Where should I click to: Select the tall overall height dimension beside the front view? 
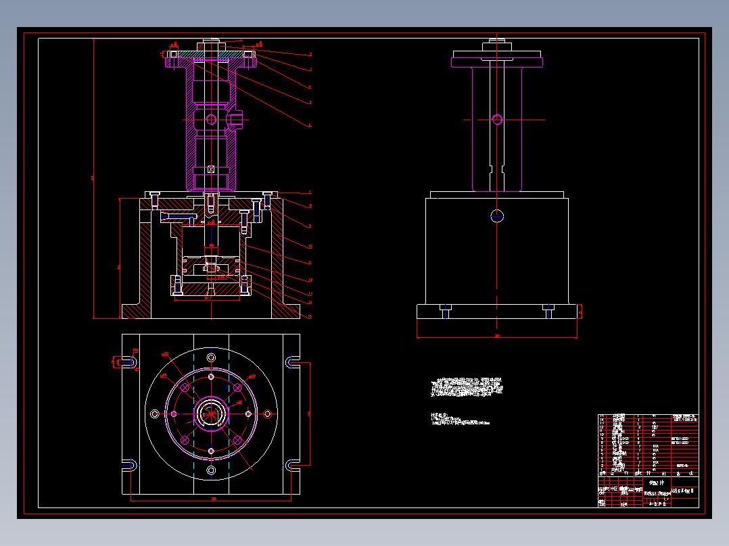pyautogui.click(x=93, y=178)
